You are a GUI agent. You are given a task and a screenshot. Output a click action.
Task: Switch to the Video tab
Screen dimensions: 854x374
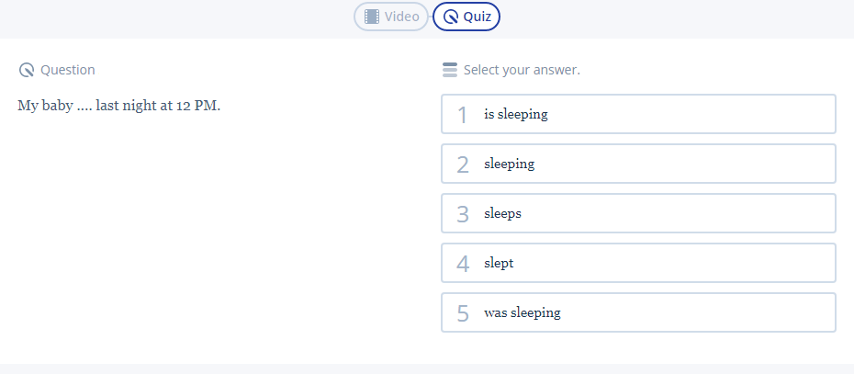pos(391,17)
